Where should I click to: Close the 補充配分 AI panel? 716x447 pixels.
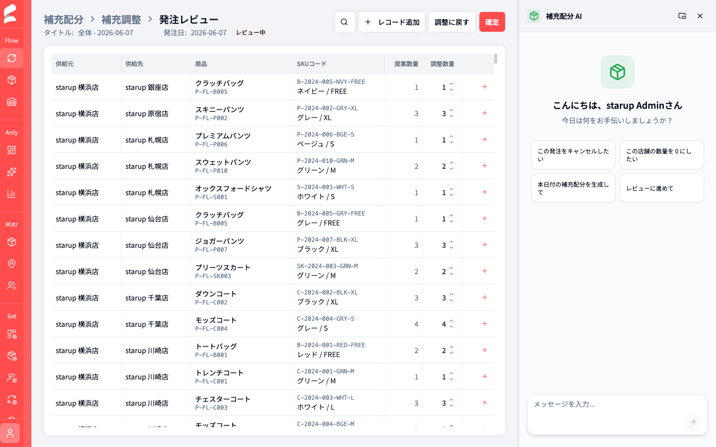coord(700,16)
